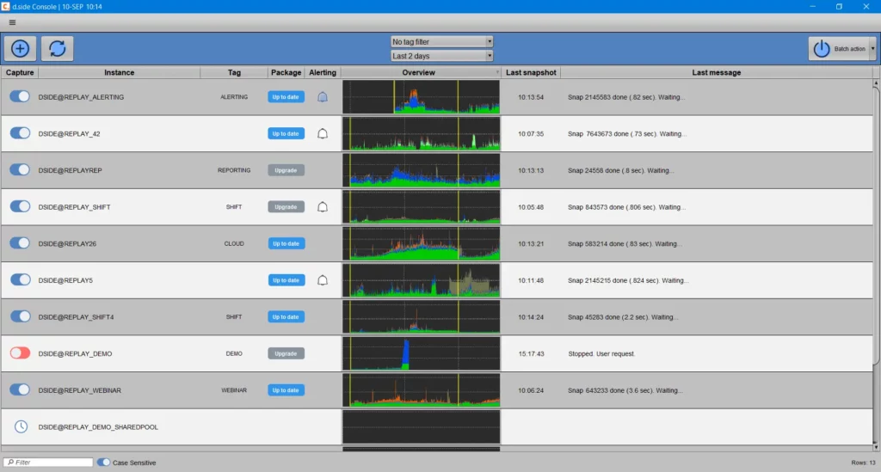The image size is (881, 472).
Task: Click Up to date button for DSIDE@REPLAY26
Action: [x=286, y=243]
